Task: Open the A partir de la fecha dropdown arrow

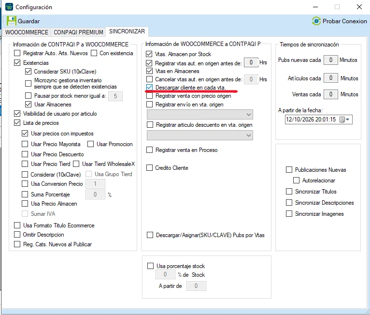Action: click(x=348, y=120)
